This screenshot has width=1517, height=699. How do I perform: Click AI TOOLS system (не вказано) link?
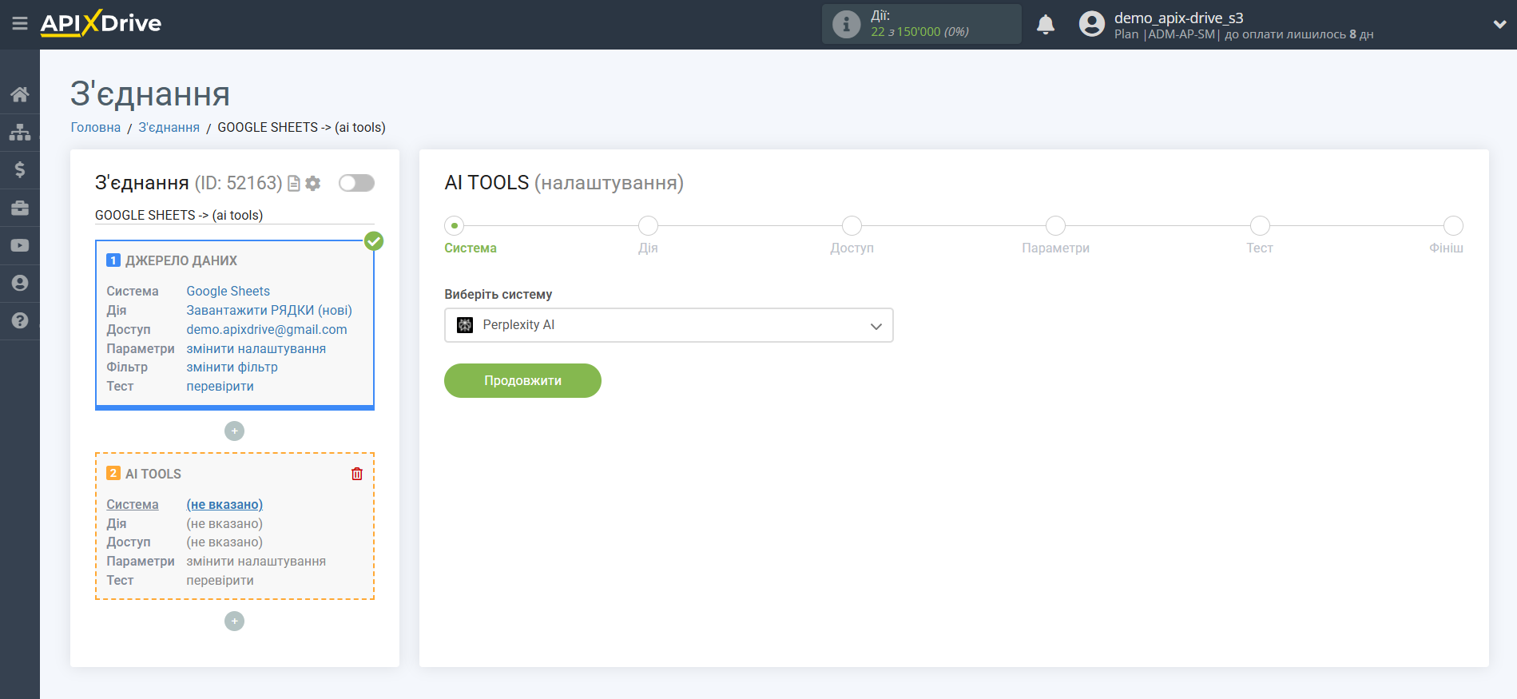pyautogui.click(x=224, y=504)
